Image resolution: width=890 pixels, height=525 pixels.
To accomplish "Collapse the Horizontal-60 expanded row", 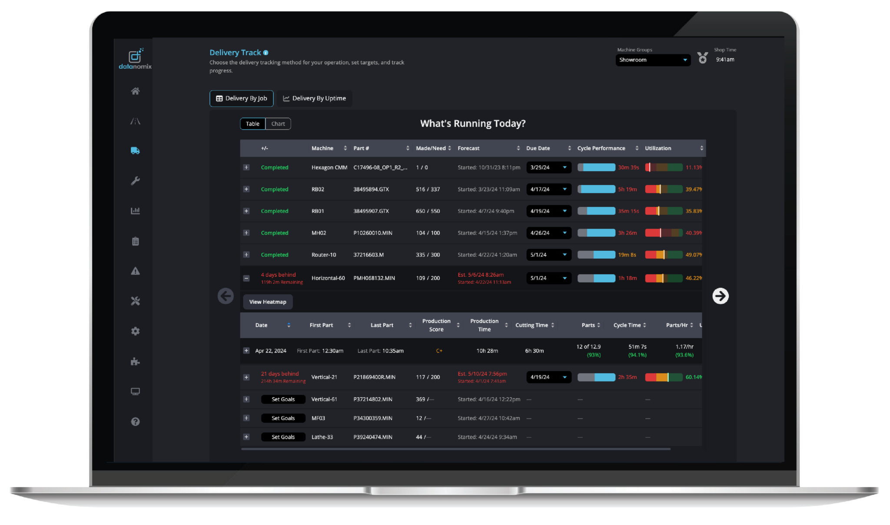I will tap(246, 278).
